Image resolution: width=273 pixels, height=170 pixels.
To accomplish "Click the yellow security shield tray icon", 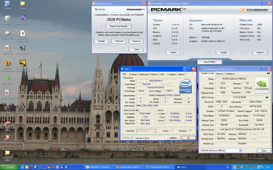I will pyautogui.click(x=242, y=167).
